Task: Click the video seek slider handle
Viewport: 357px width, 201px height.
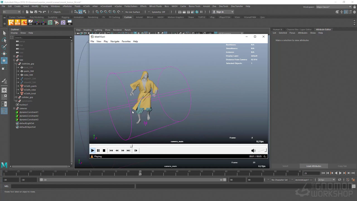Action: 131,146
